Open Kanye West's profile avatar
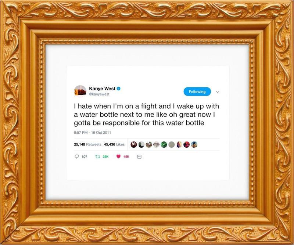This screenshot has width=294, height=245. coord(80,91)
